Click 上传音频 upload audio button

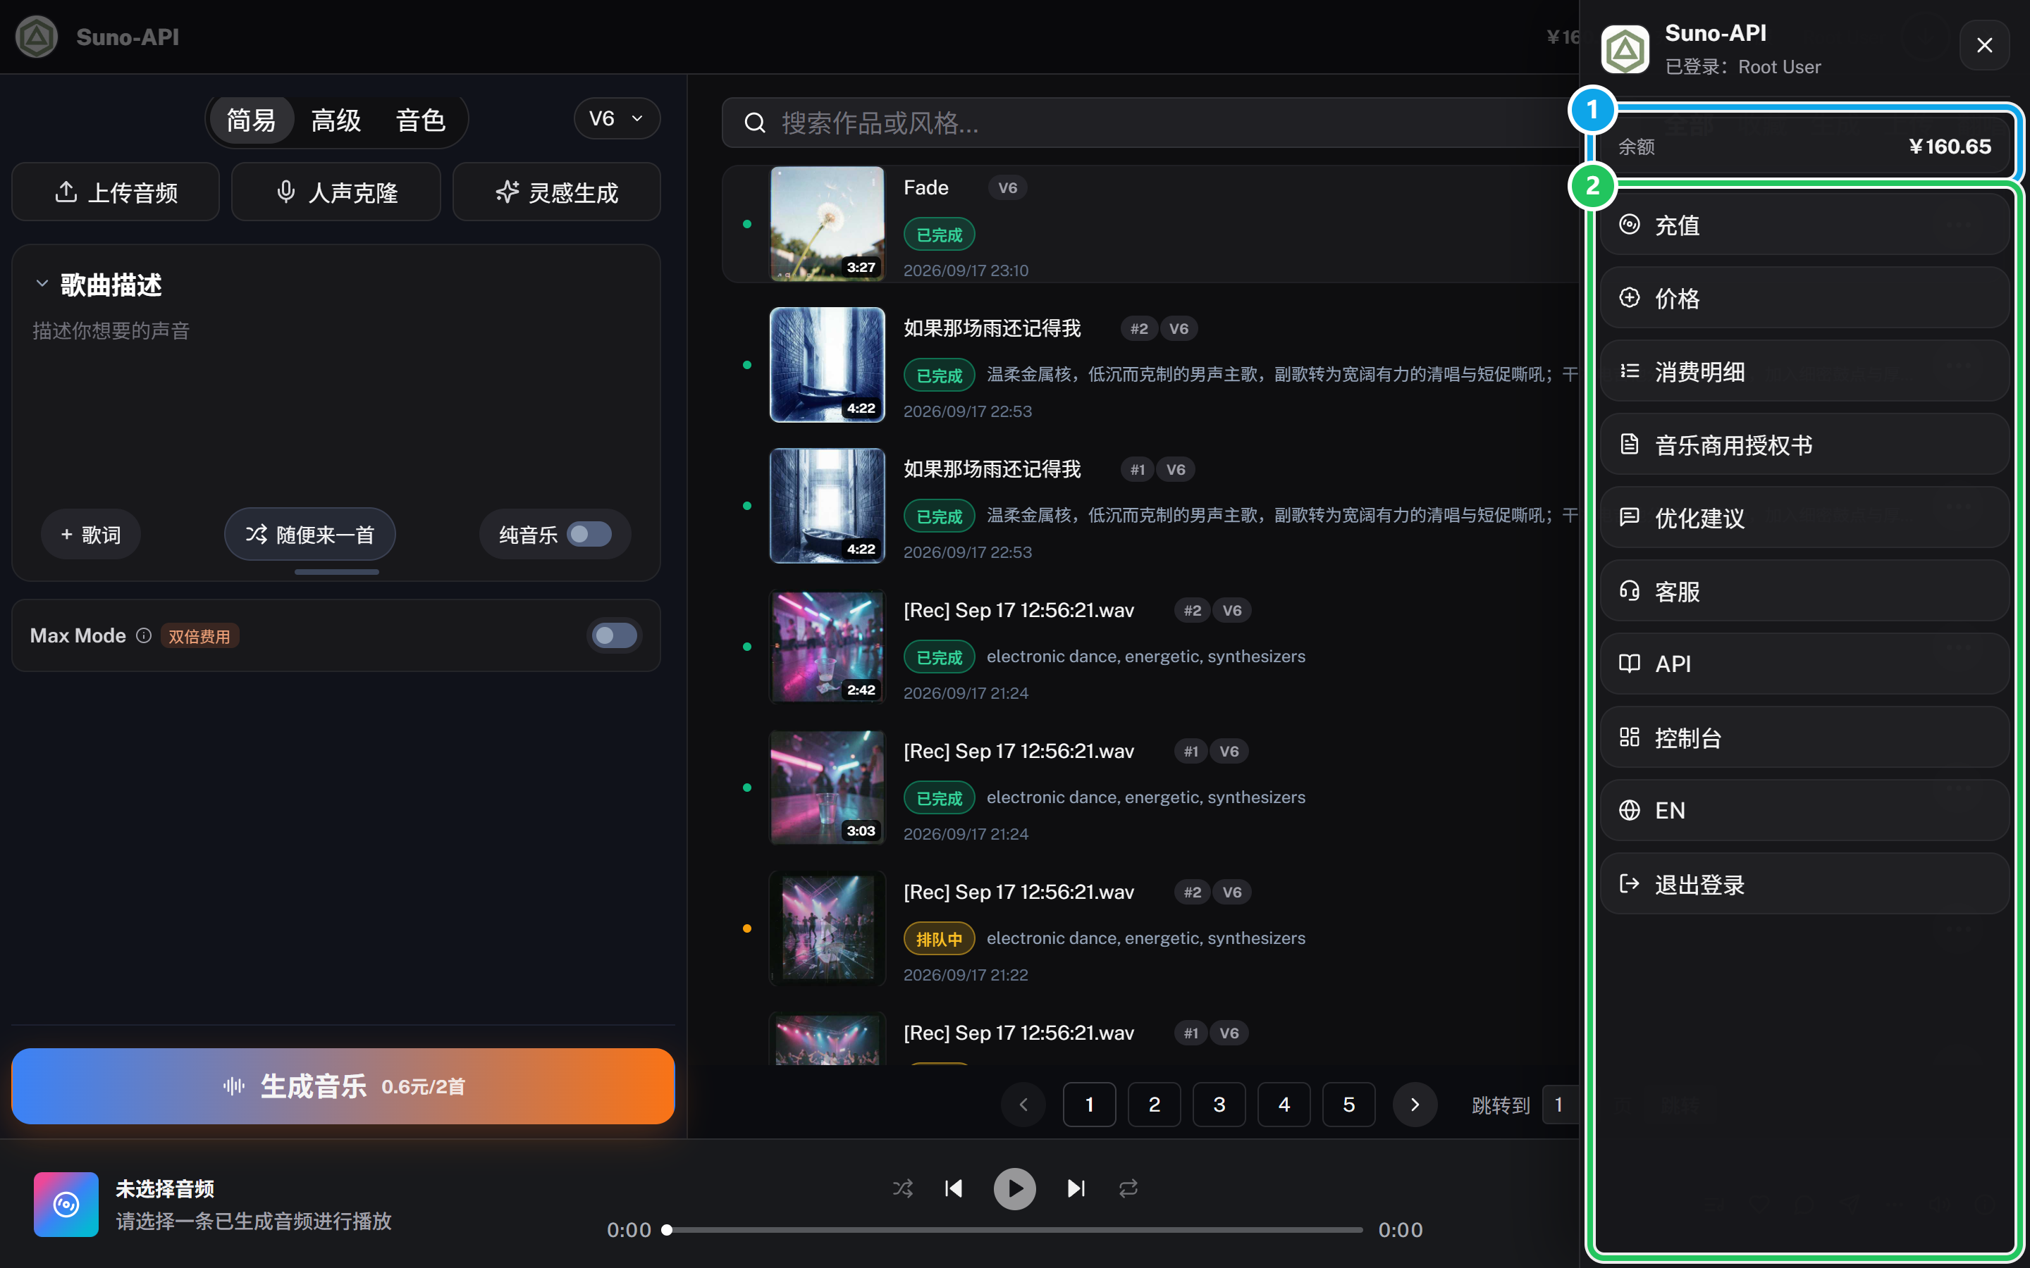click(116, 192)
